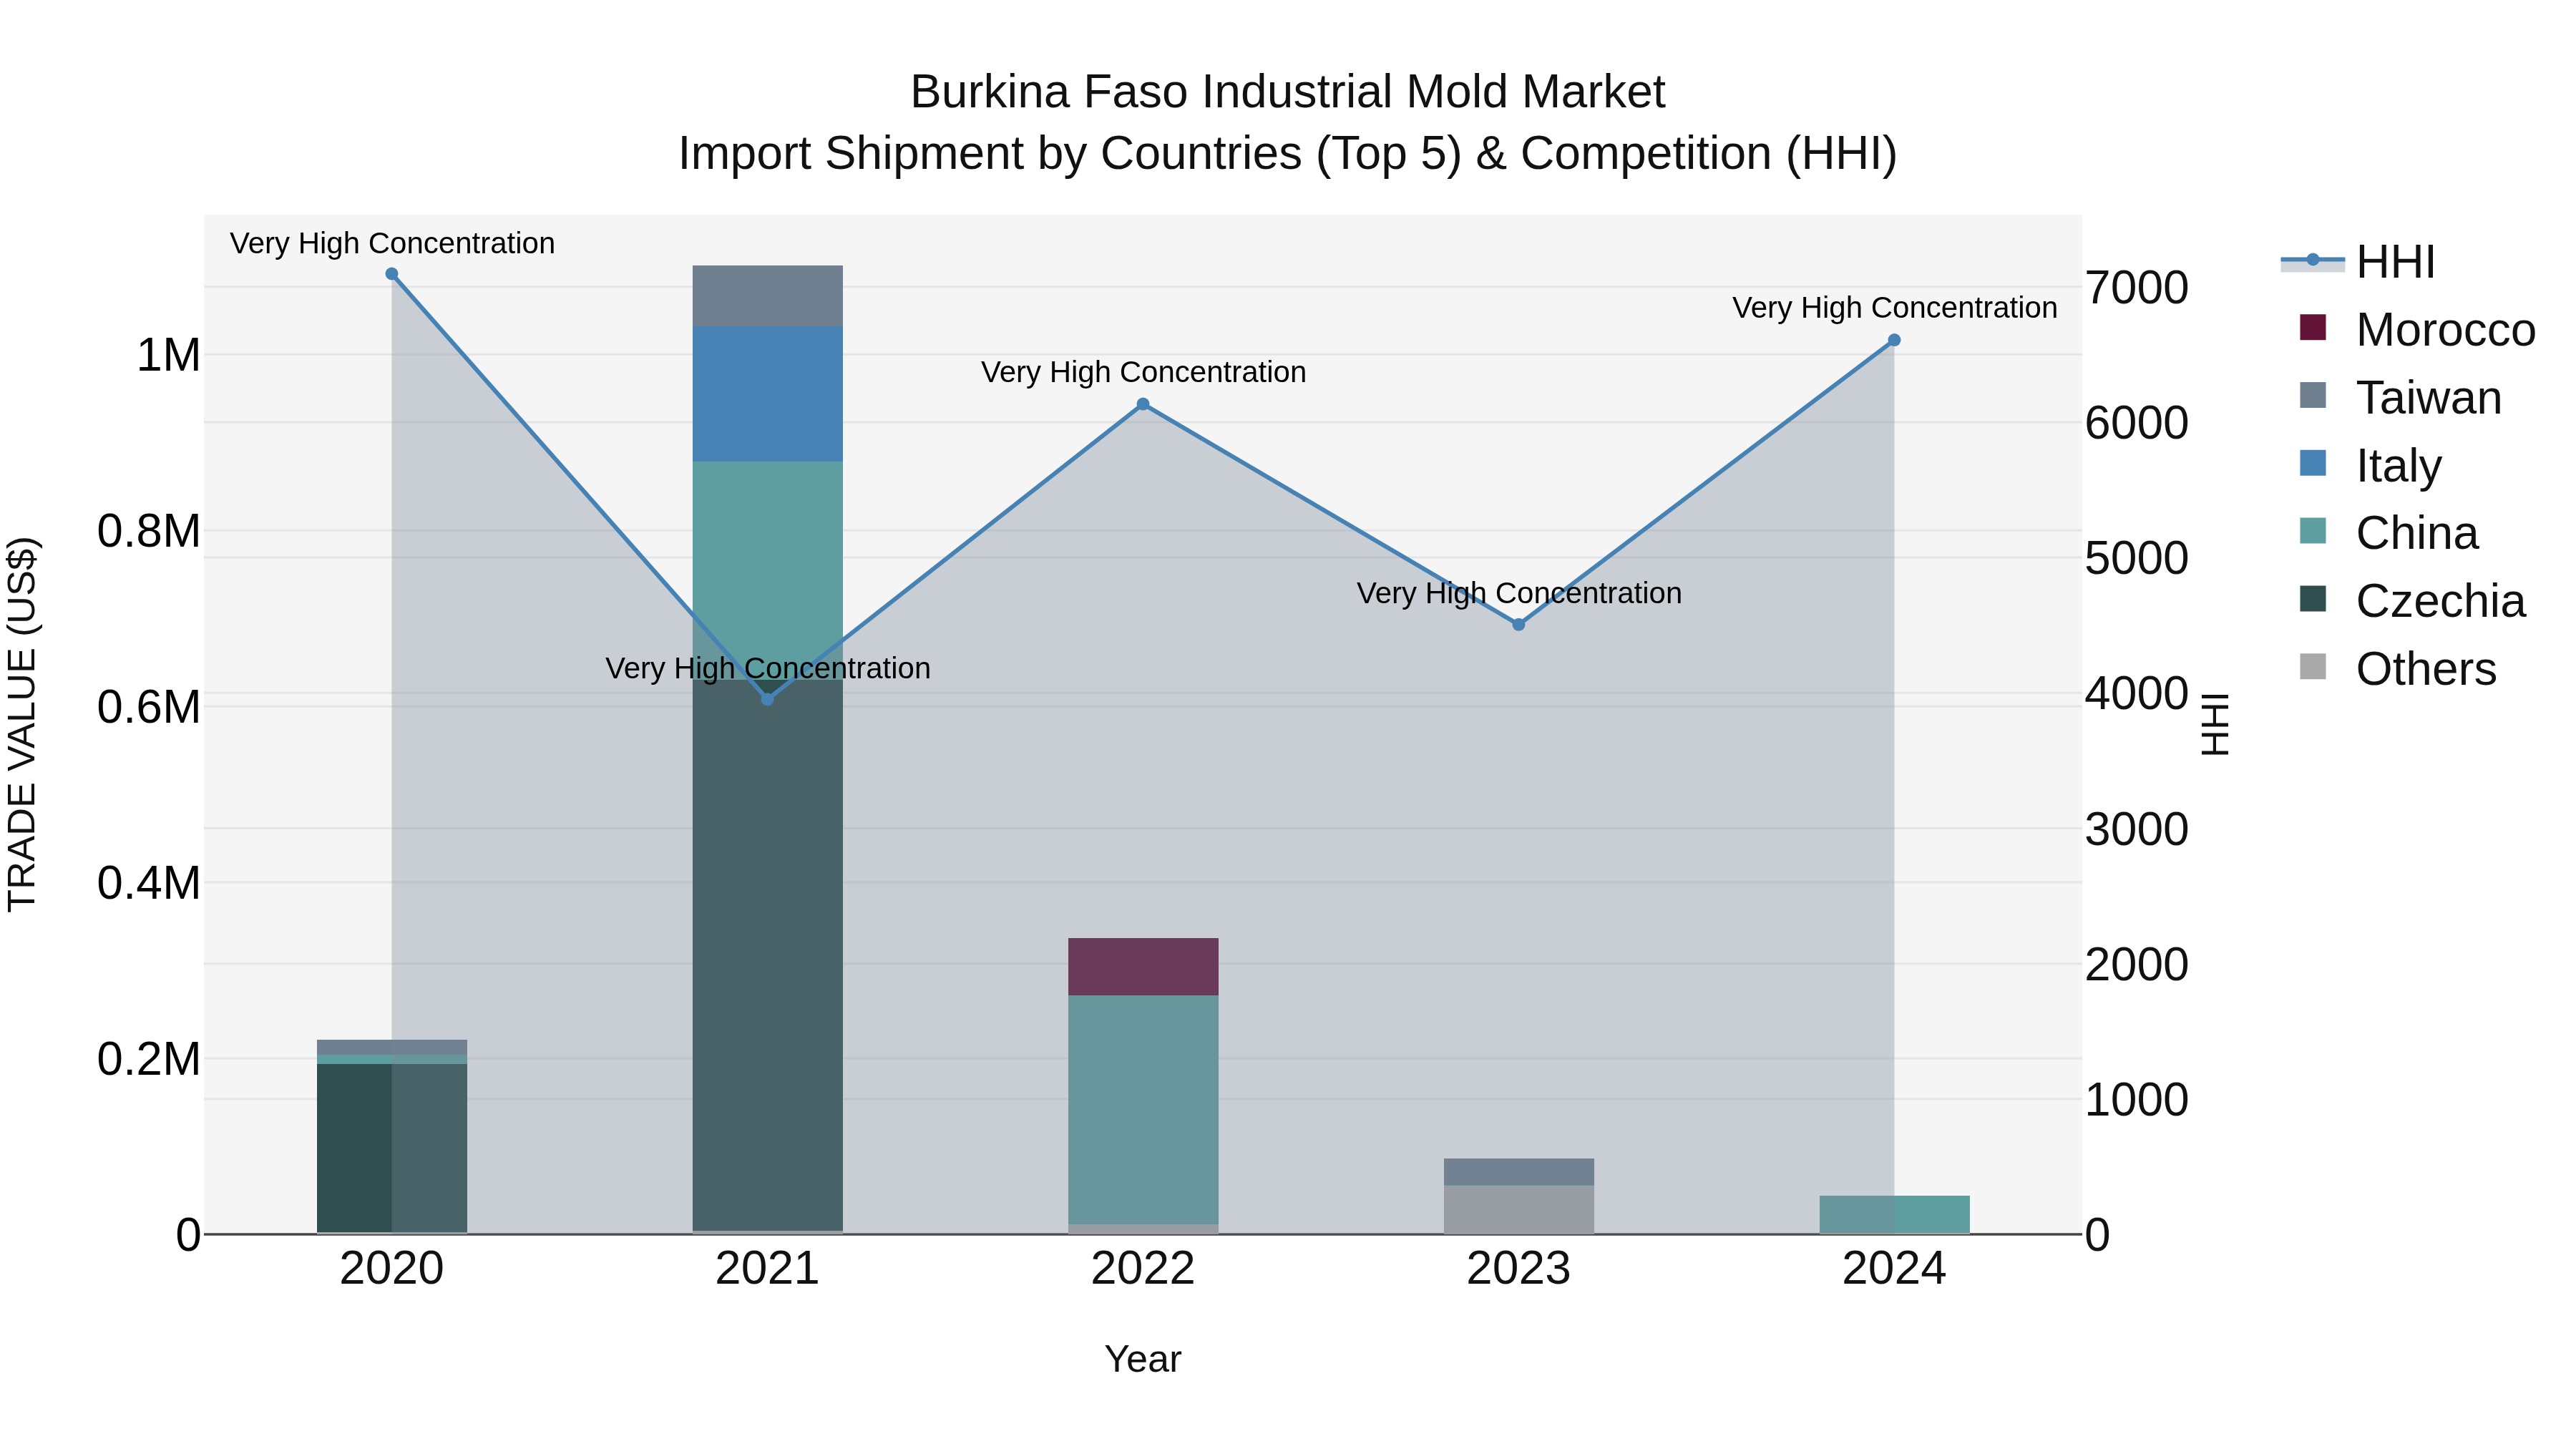Click Very High Concentration label above 2024
Viewport: 2576px width, 1449px height.
pyautogui.click(x=1894, y=308)
